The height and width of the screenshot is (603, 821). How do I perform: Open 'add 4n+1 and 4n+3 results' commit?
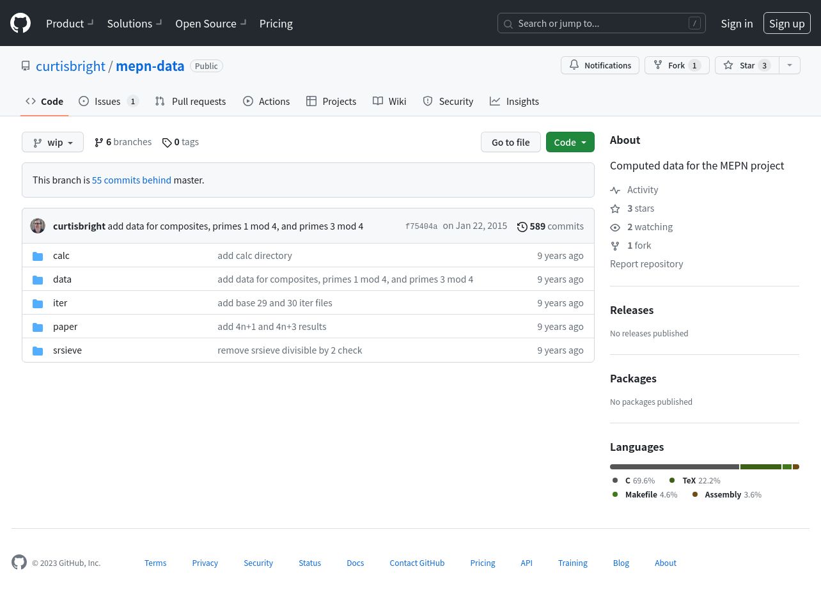point(272,327)
